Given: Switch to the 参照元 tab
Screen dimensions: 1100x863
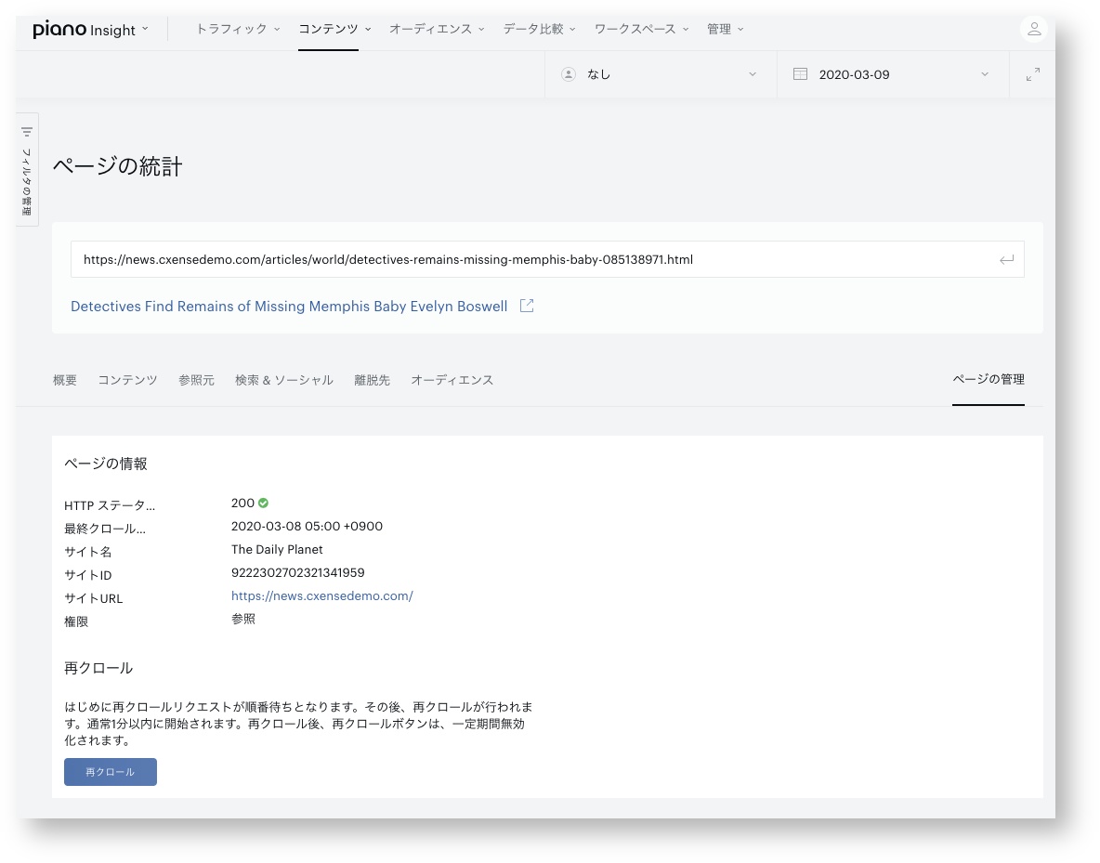Looking at the screenshot, I should [x=196, y=380].
